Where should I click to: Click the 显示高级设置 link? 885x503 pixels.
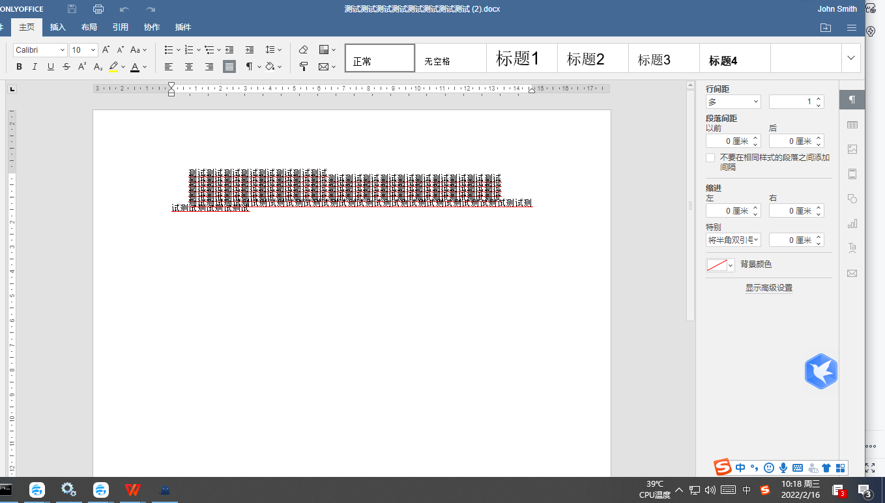click(769, 287)
